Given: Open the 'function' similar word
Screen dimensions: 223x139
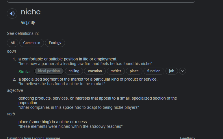Looking at the screenshot, I should [x=154, y=71].
